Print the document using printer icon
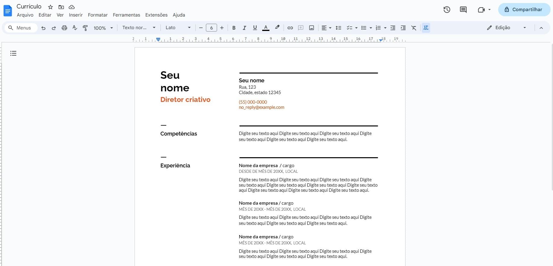Screen dimensions: 553x266 click(64, 28)
